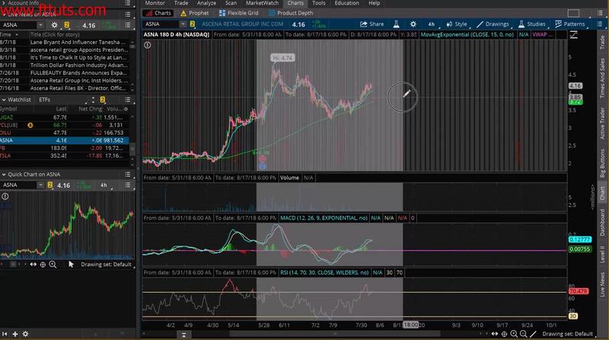Click the flask icon beside Share
The image size is (609, 340).
tap(396, 24)
